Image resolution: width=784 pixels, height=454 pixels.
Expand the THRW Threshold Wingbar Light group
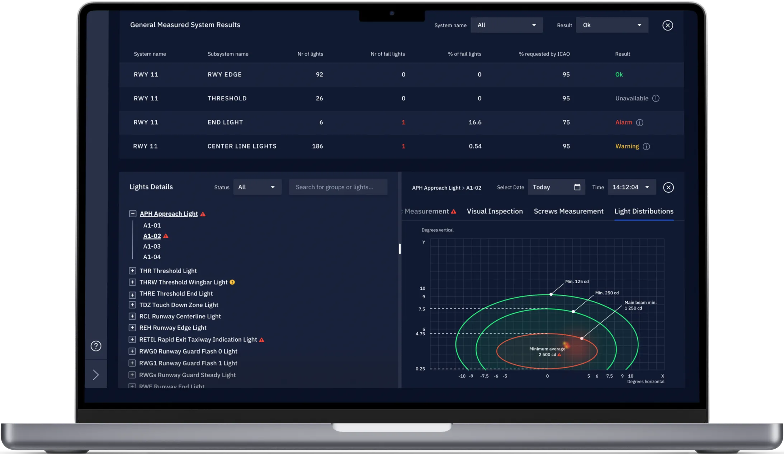[x=132, y=282]
